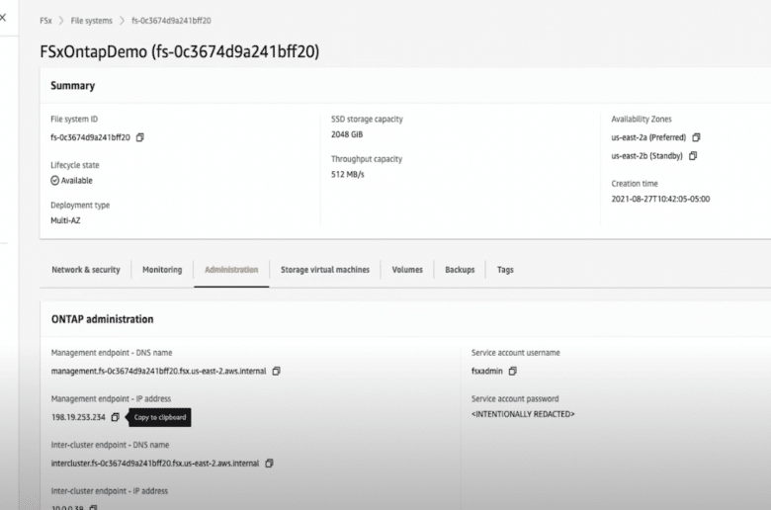
Task: Click the Available lifecycle state text
Action: point(77,181)
